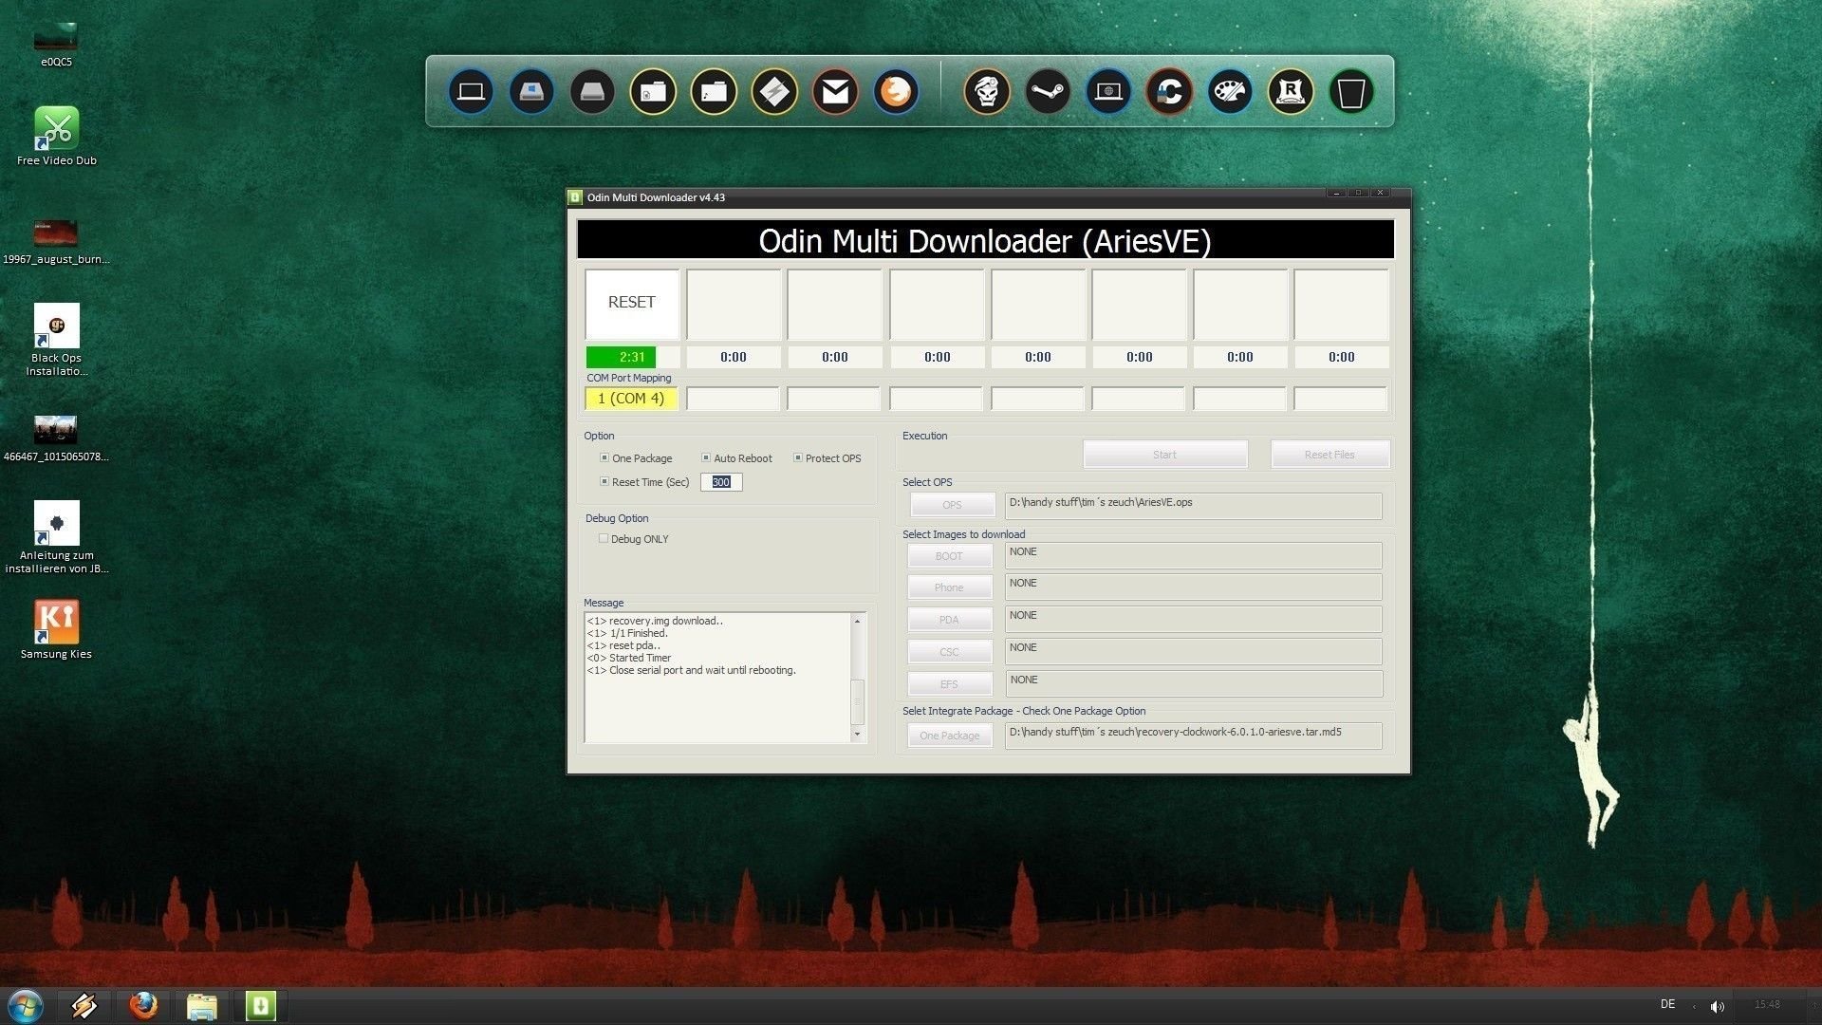Open the laptop with globe dock icon

point(1108,92)
